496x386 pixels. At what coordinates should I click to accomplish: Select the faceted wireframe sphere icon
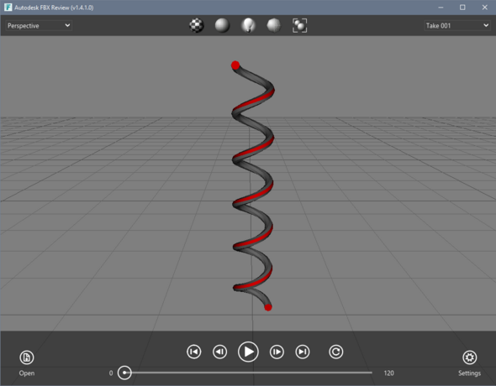click(273, 25)
